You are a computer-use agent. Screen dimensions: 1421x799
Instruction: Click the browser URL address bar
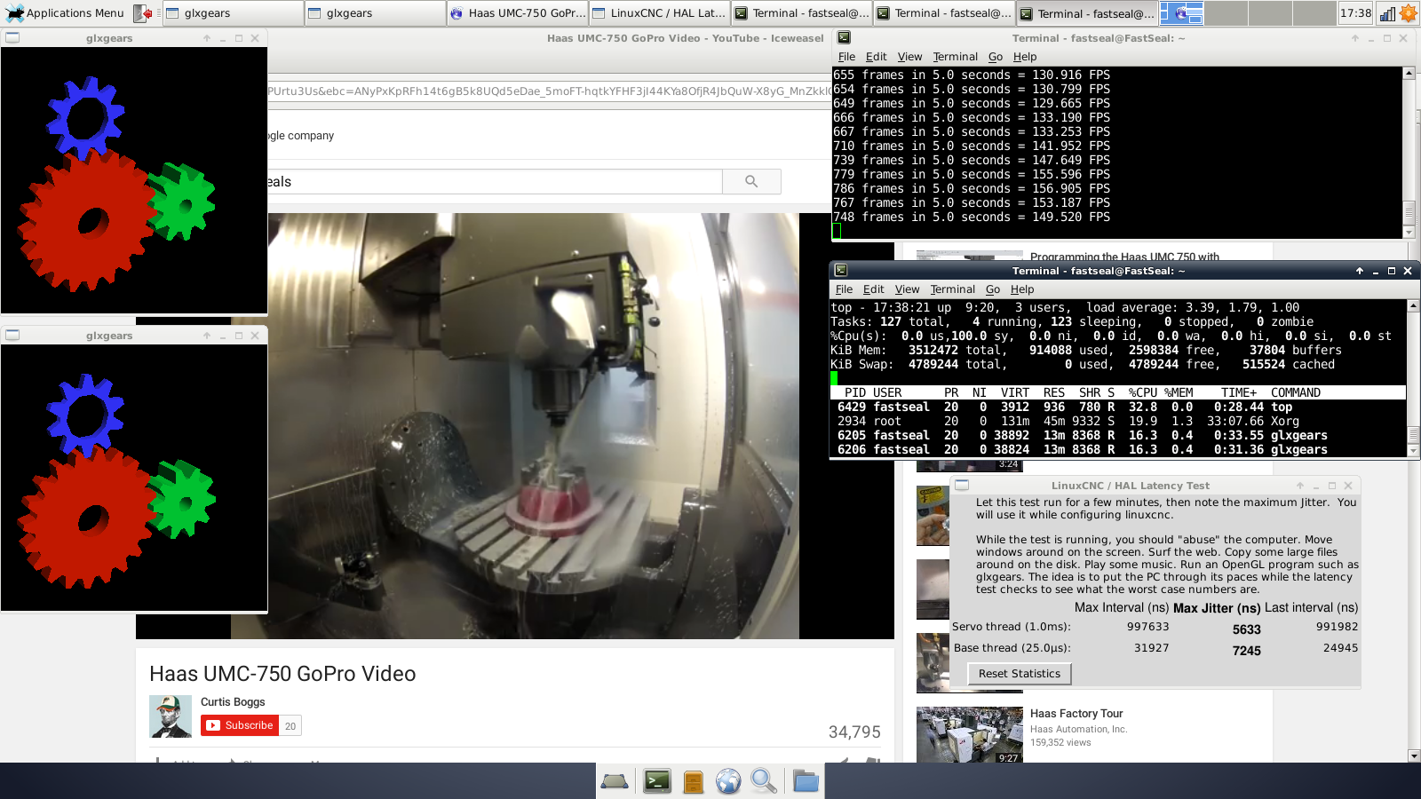pyautogui.click(x=549, y=91)
